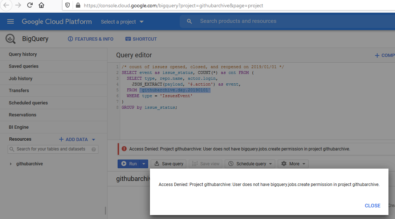This screenshot has width=395, height=219.
Task: Click the Compose new query button
Action: point(385,55)
